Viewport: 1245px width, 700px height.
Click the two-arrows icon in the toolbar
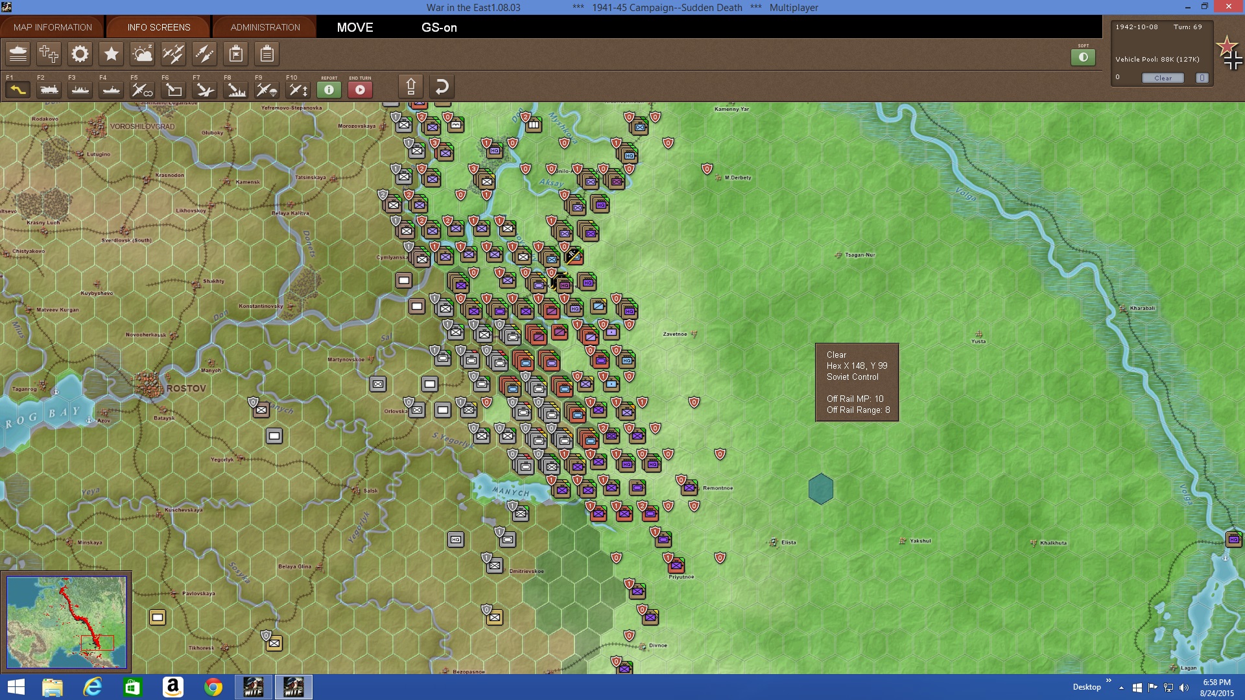point(205,54)
